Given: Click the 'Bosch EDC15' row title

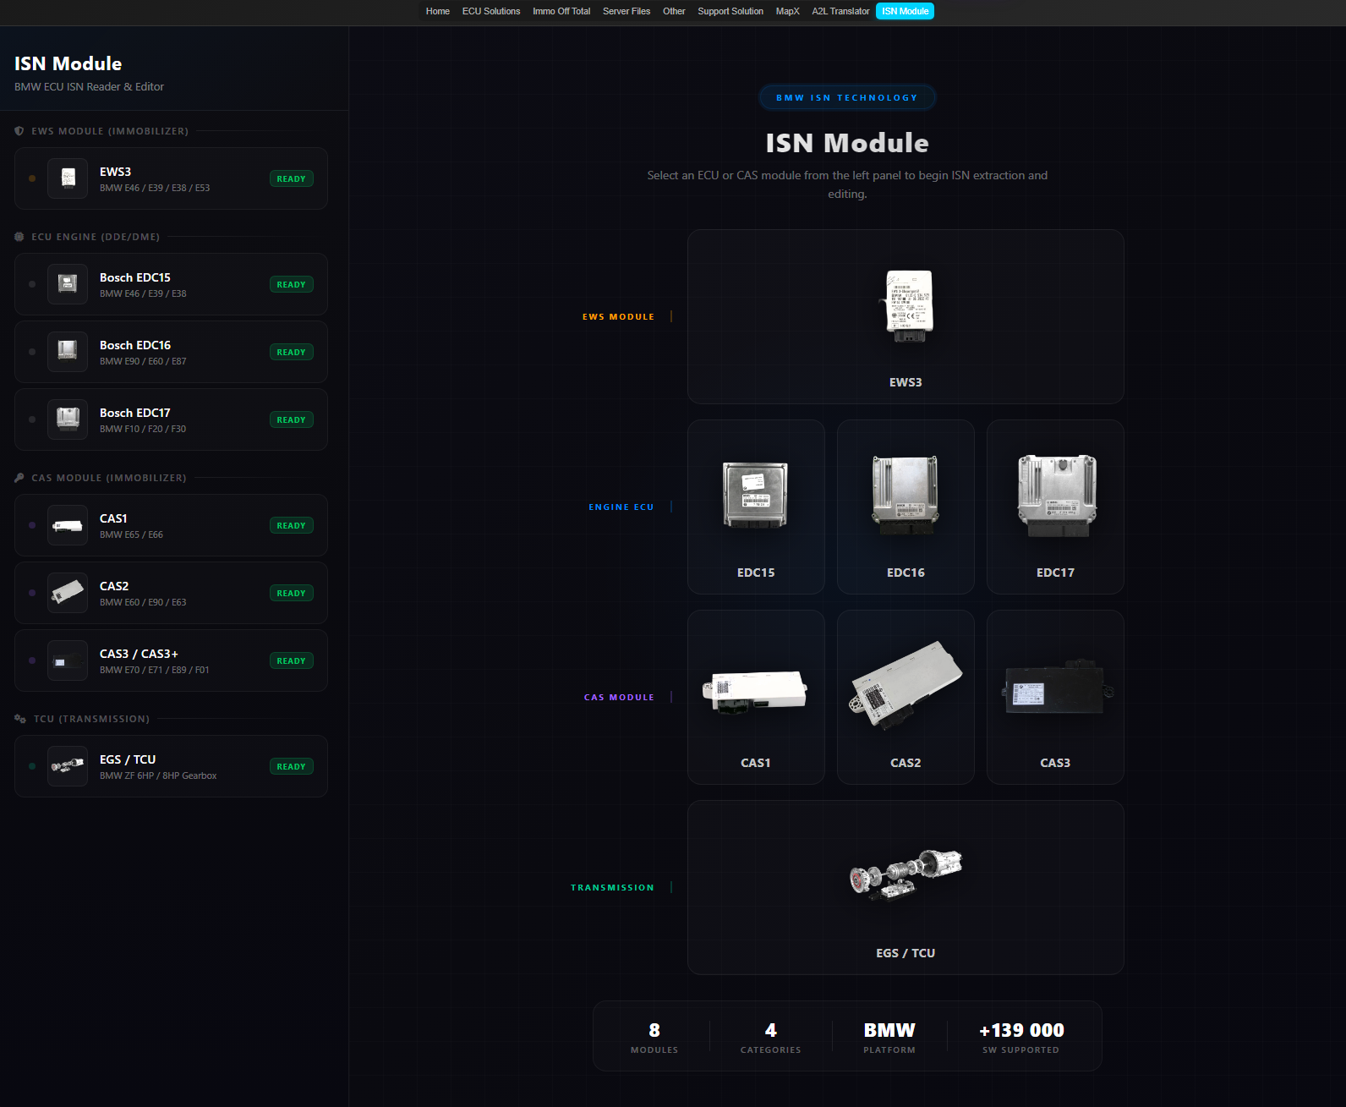Looking at the screenshot, I should 135,277.
